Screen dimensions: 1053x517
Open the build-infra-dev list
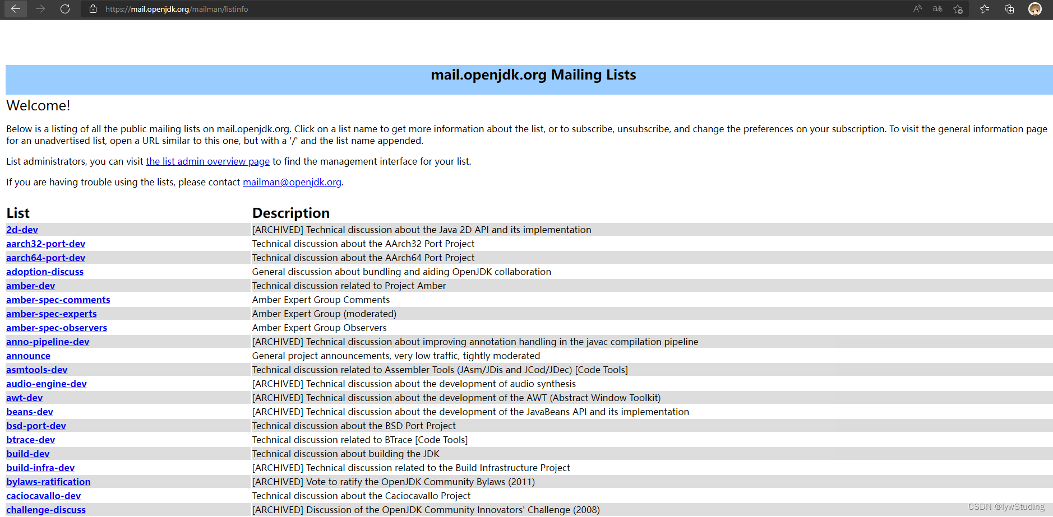coord(40,468)
